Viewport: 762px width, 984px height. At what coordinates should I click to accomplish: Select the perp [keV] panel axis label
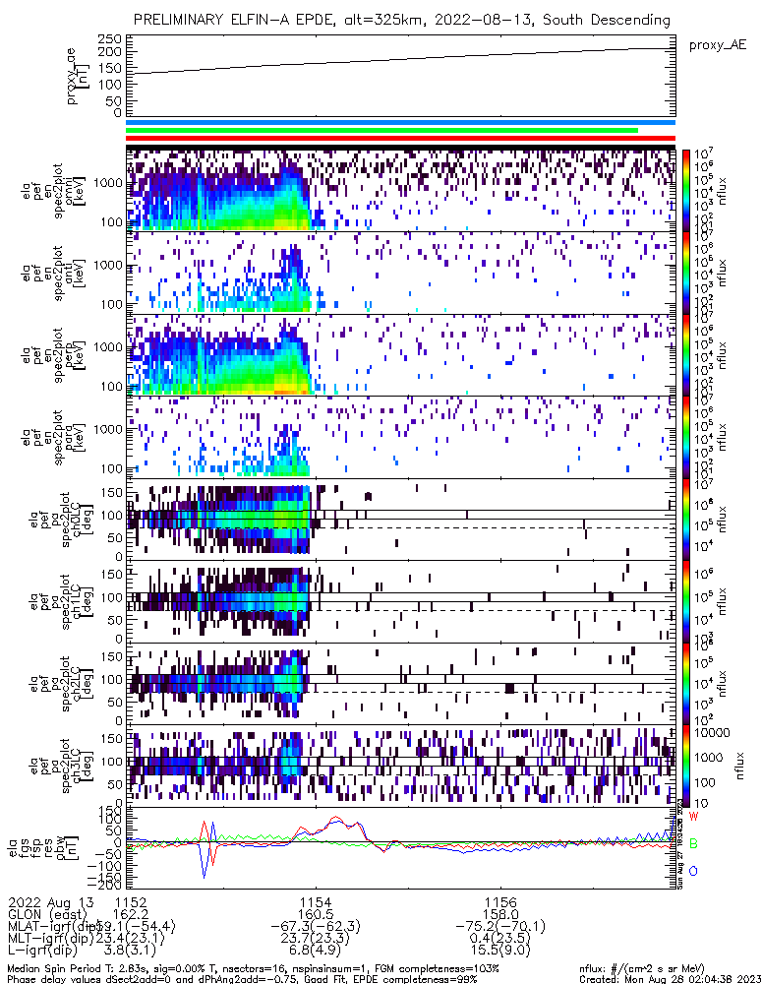point(53,355)
